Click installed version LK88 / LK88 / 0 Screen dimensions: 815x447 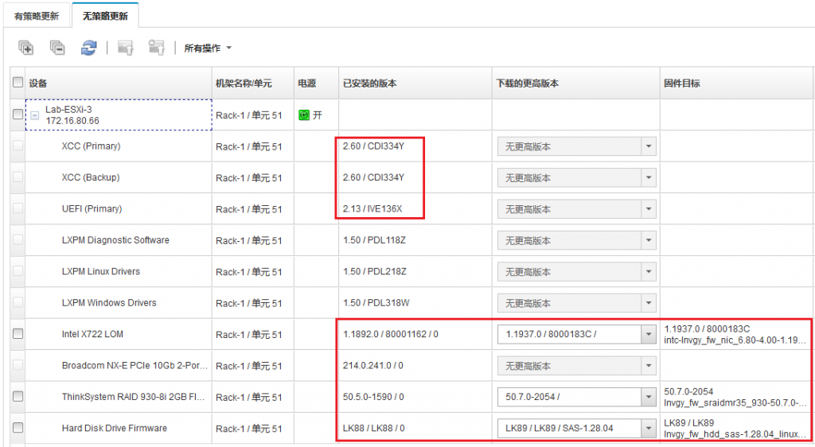pyautogui.click(x=374, y=428)
